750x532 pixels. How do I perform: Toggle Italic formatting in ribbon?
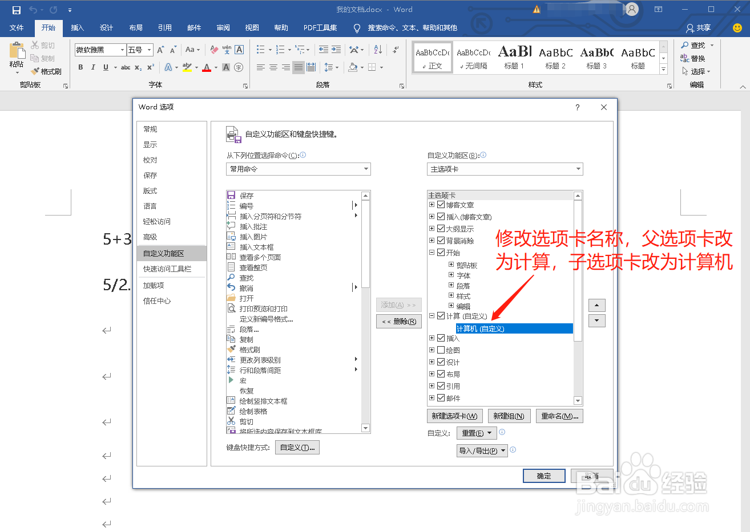[x=93, y=67]
